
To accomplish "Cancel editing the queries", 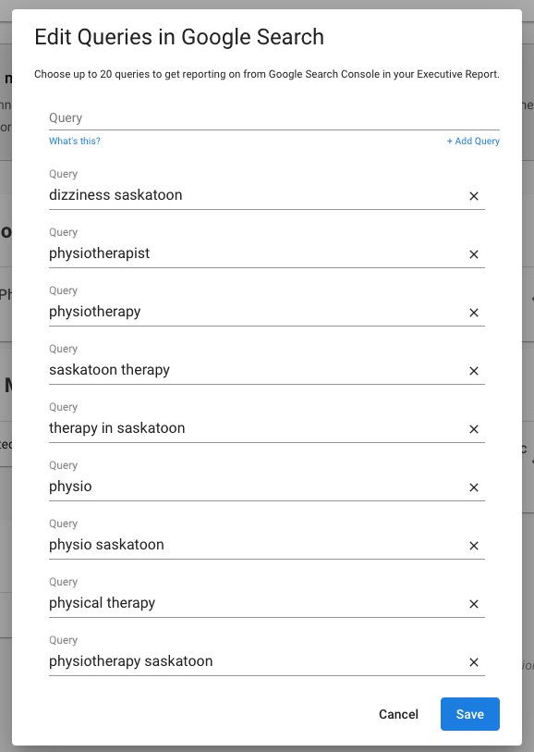I will 398,714.
